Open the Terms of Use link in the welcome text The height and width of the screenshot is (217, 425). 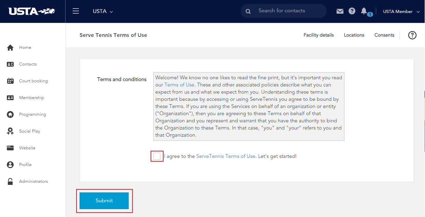180,85
